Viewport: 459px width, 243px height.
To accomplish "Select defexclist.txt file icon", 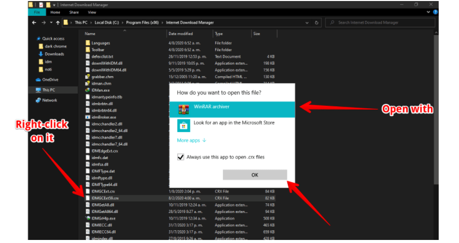I will (87, 56).
